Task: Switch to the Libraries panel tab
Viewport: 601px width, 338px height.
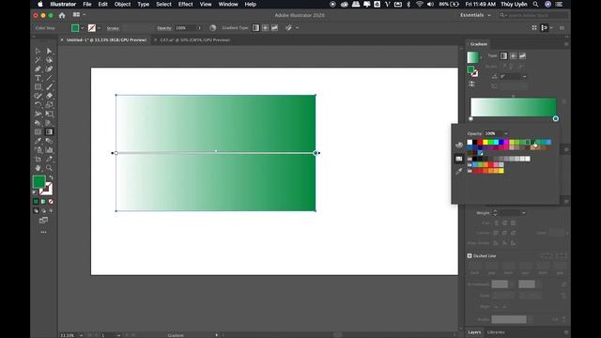Action: coord(496,332)
